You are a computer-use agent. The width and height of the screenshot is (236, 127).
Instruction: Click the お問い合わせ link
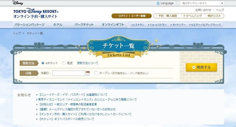(203, 10)
